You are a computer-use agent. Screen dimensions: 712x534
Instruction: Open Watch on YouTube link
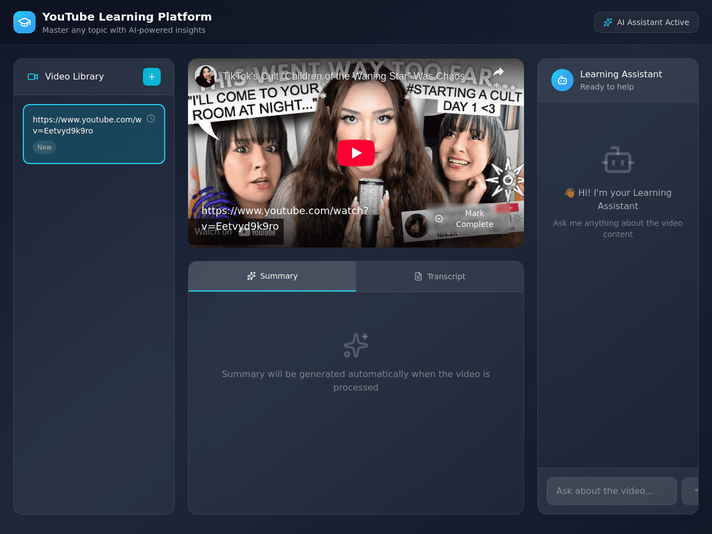pos(236,231)
